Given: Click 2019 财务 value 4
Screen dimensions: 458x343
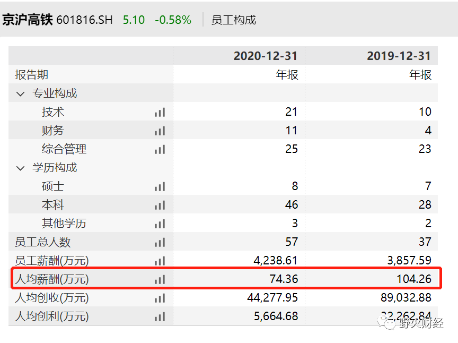Looking at the screenshot, I should pos(428,131).
